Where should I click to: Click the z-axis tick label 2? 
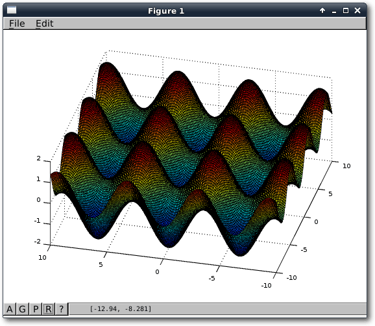pyautogui.click(x=38, y=158)
